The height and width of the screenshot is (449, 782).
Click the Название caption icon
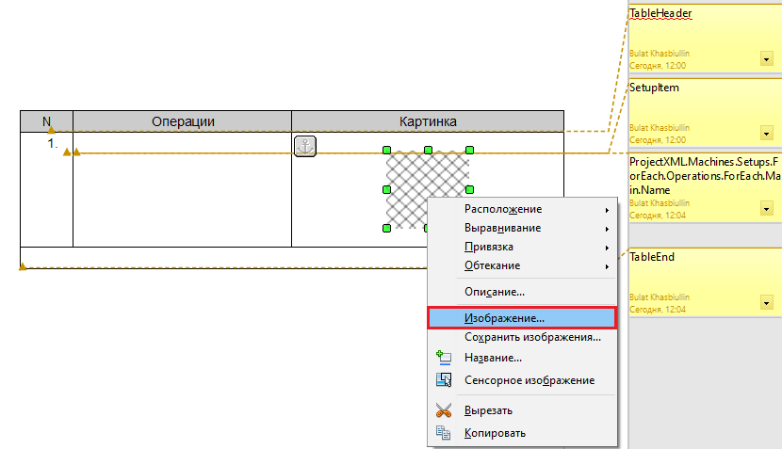pos(444,358)
